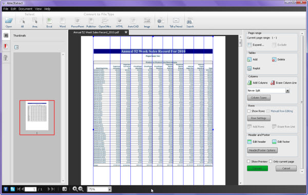Click Edit header
Image resolution: width=308 pixels, height=195 pixels.
tap(257, 142)
